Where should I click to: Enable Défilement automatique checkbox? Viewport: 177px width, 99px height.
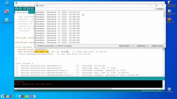coord(37,46)
